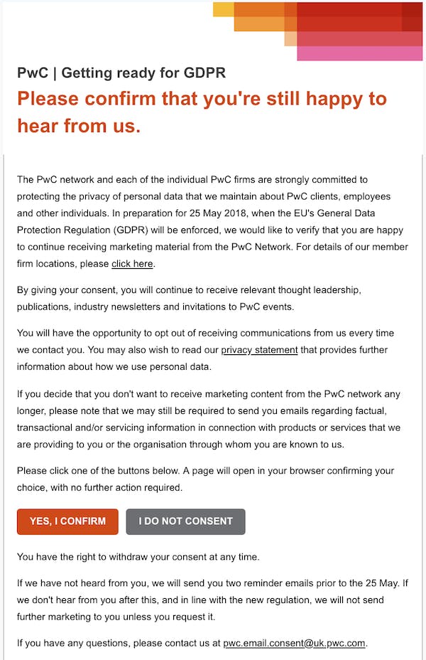Select the "PwC | Getting ready for GDPR" heading
426x660 pixels.
[x=121, y=73]
